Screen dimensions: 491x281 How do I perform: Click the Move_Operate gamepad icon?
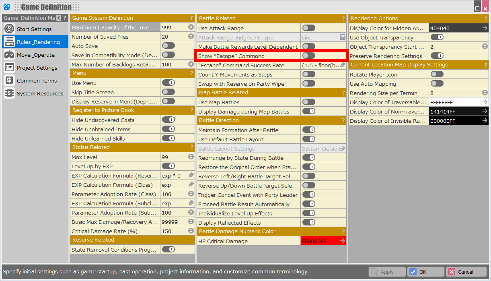point(9,55)
